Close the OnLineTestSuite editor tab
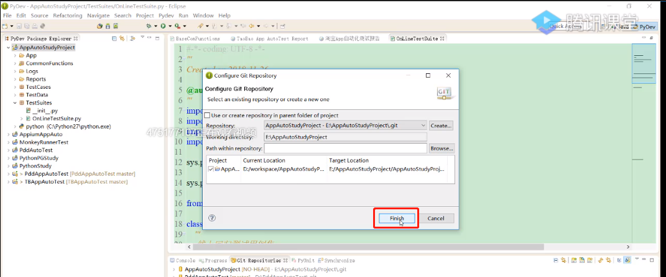Screen dimensions: 666x277 point(442,38)
